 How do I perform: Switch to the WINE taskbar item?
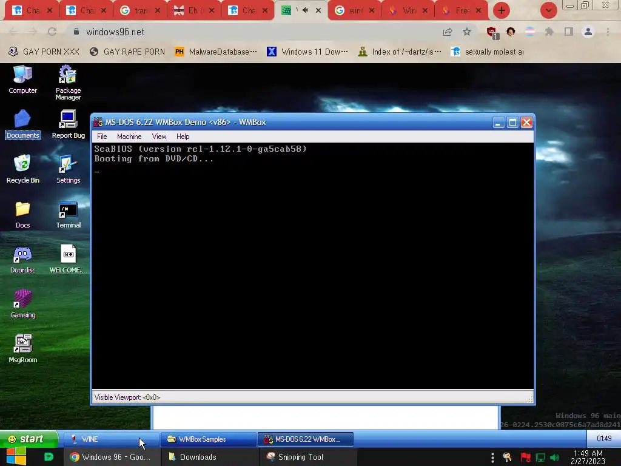[x=111, y=439]
